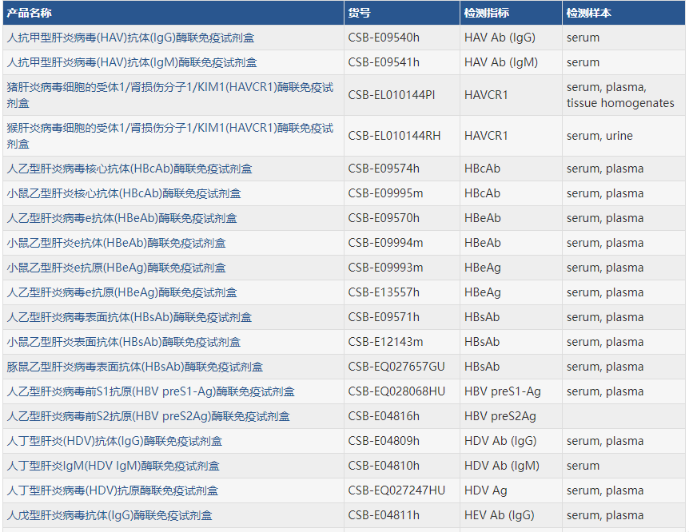Screen dimensions: 689x532
Task: Open 人抗甲型肝炎病毒(HAV)抗体(IgM) kit link
Action: 132,62
